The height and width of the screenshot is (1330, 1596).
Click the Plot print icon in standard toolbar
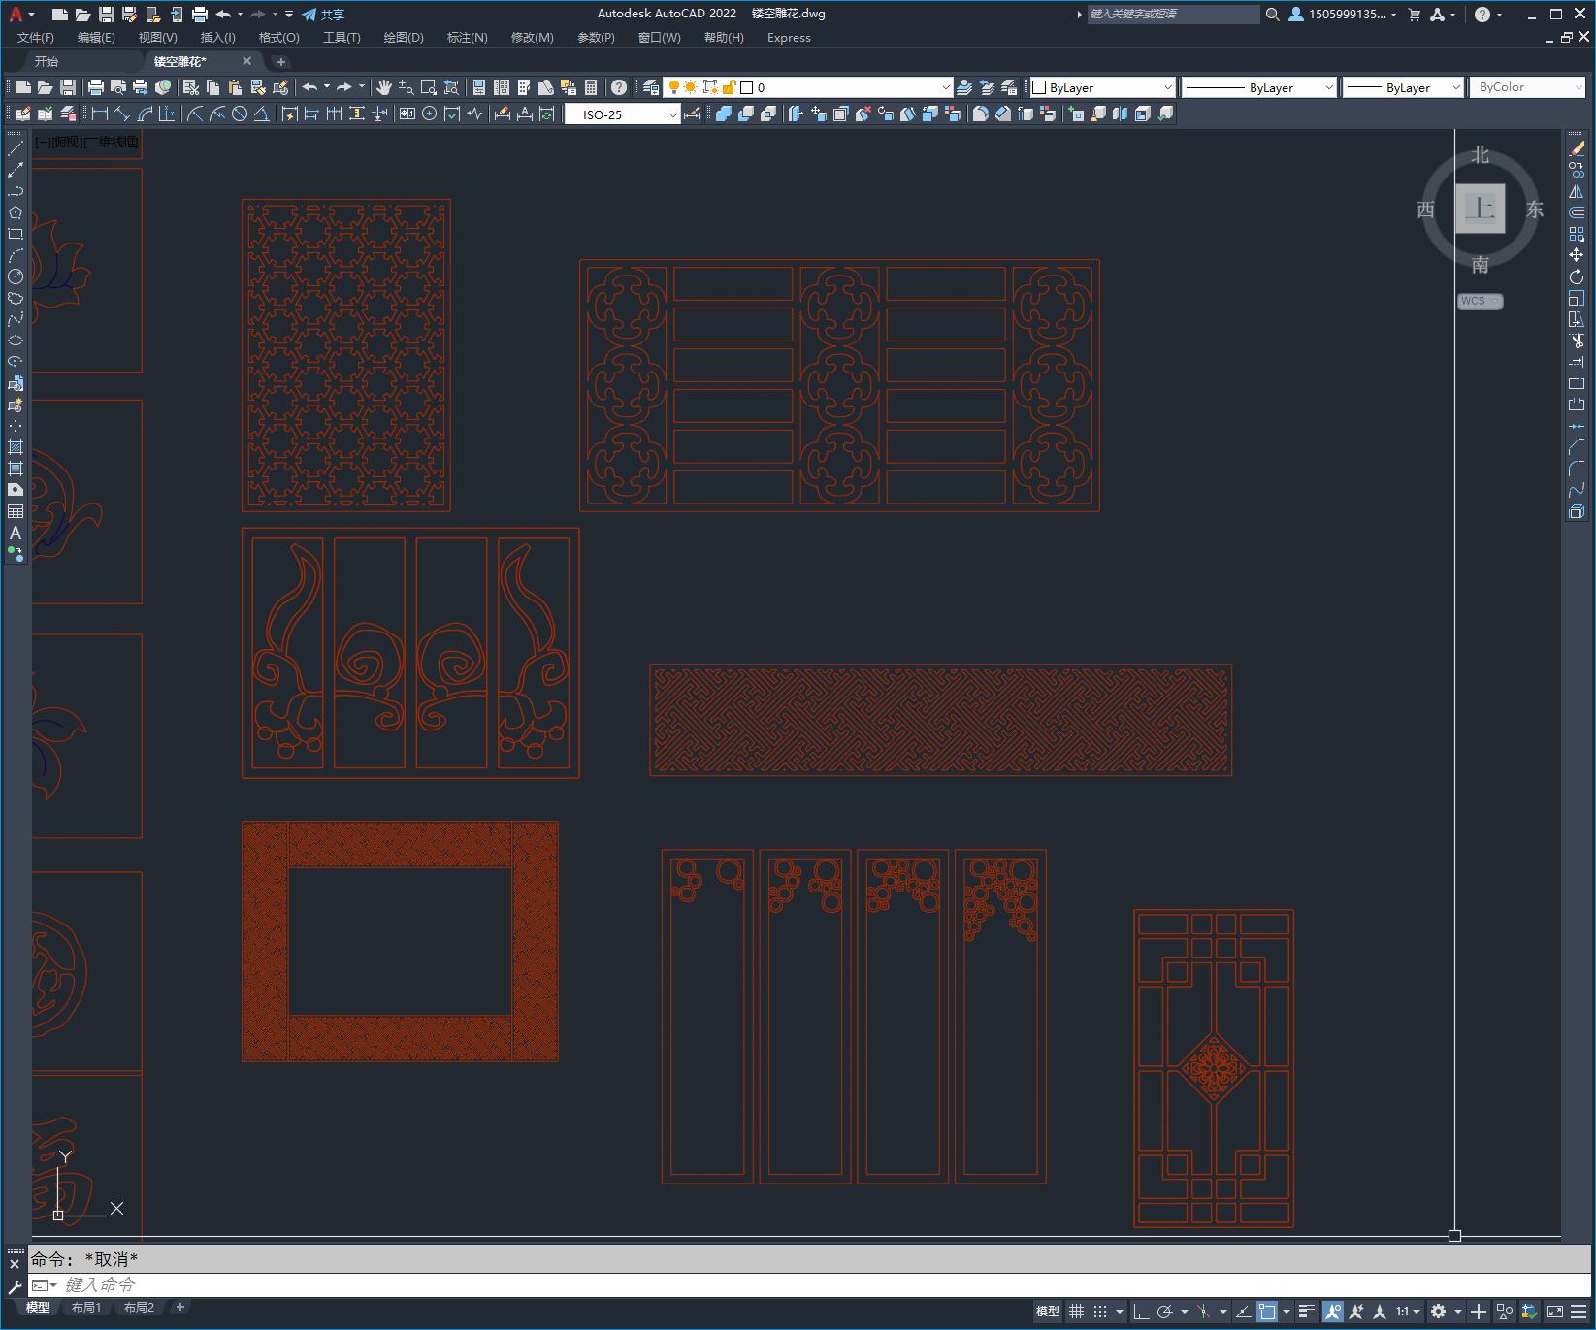(96, 87)
